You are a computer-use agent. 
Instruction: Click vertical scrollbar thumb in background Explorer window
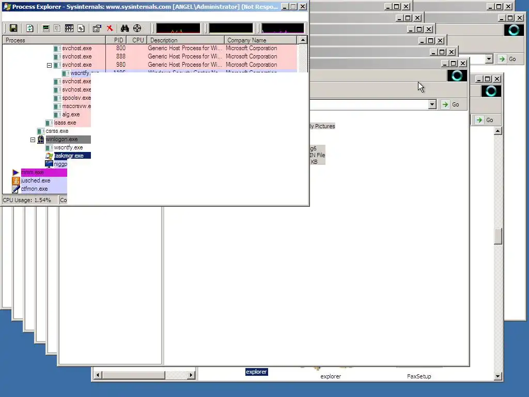coord(498,236)
